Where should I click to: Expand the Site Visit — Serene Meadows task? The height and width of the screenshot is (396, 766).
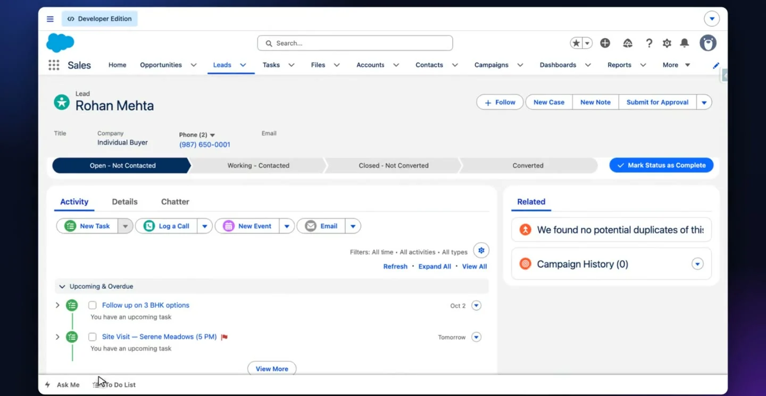(58, 337)
